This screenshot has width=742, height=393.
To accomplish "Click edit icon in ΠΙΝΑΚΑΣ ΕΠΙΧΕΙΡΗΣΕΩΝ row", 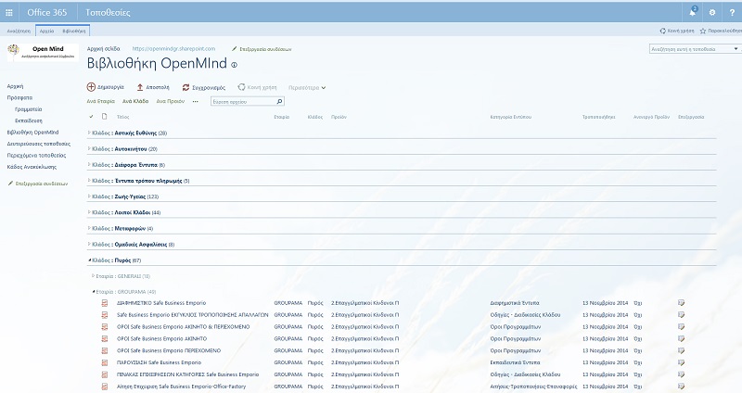I will pyautogui.click(x=681, y=374).
